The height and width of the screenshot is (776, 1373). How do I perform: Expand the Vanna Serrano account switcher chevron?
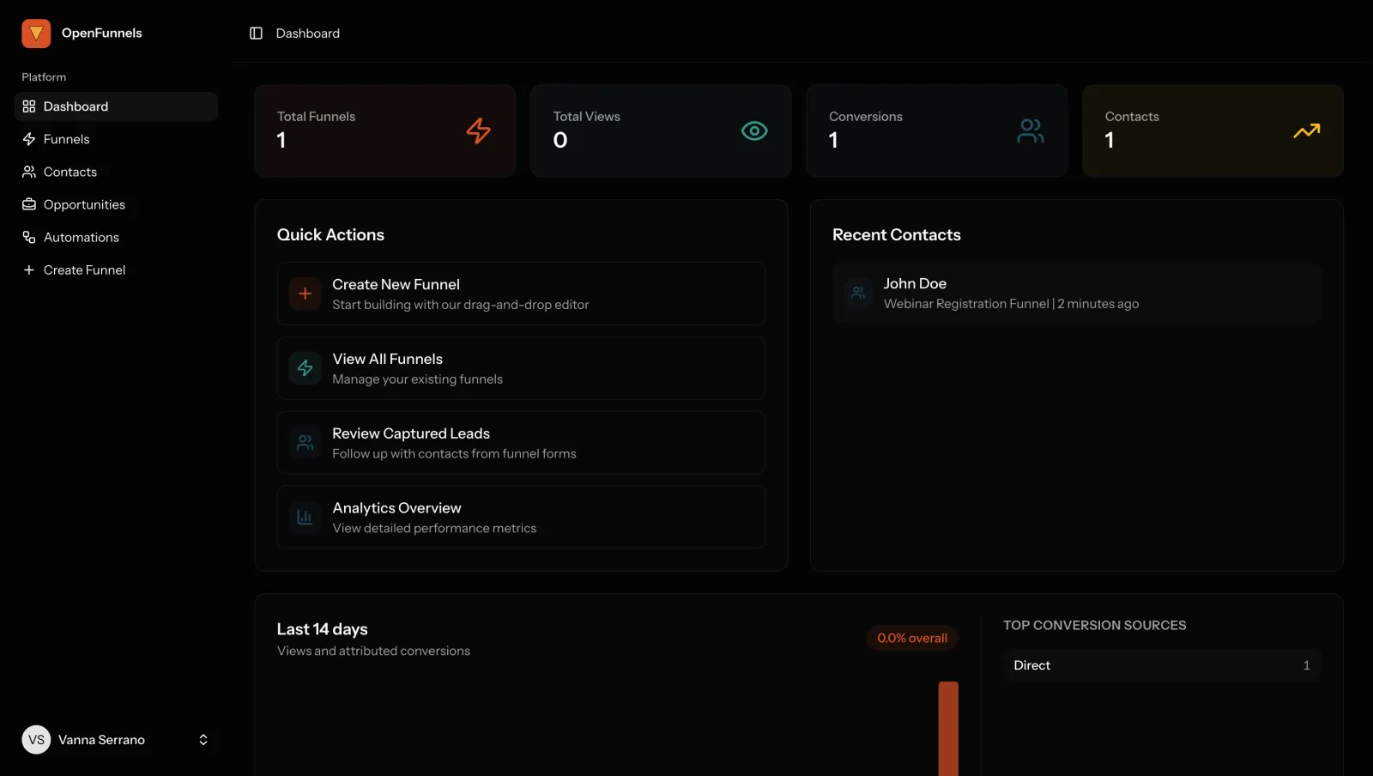tap(203, 740)
